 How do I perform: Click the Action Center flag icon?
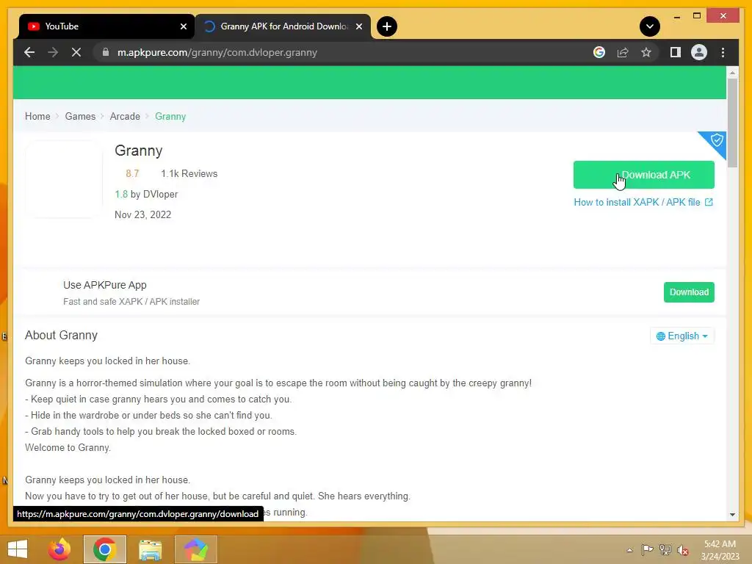pos(648,550)
